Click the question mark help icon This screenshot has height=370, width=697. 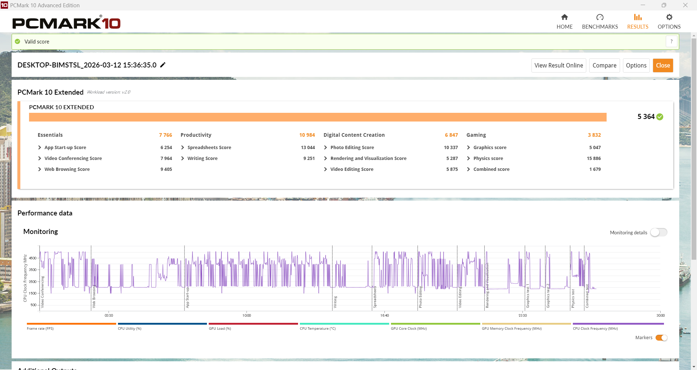671,41
